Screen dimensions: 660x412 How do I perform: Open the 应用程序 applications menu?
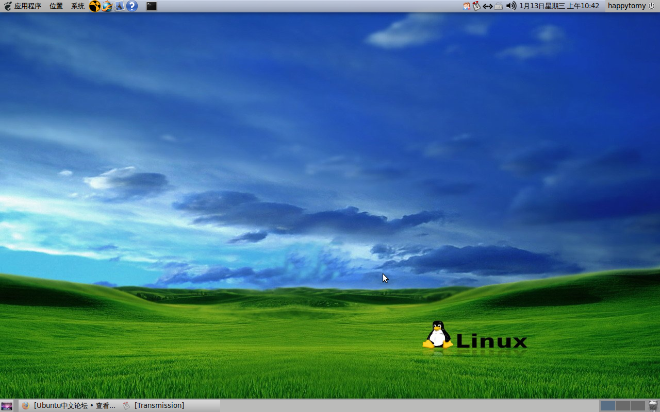tap(23, 6)
